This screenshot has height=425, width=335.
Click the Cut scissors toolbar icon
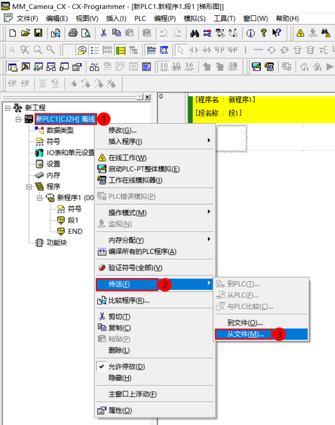[x=103, y=33]
